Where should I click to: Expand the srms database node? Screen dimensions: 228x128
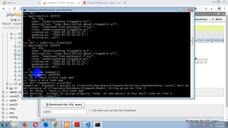[x=3, y=109]
